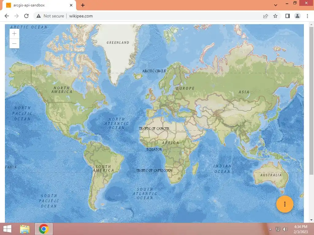Viewport: 314px width, 235px height.
Task: Open the network status tray icon
Action: pos(278,229)
